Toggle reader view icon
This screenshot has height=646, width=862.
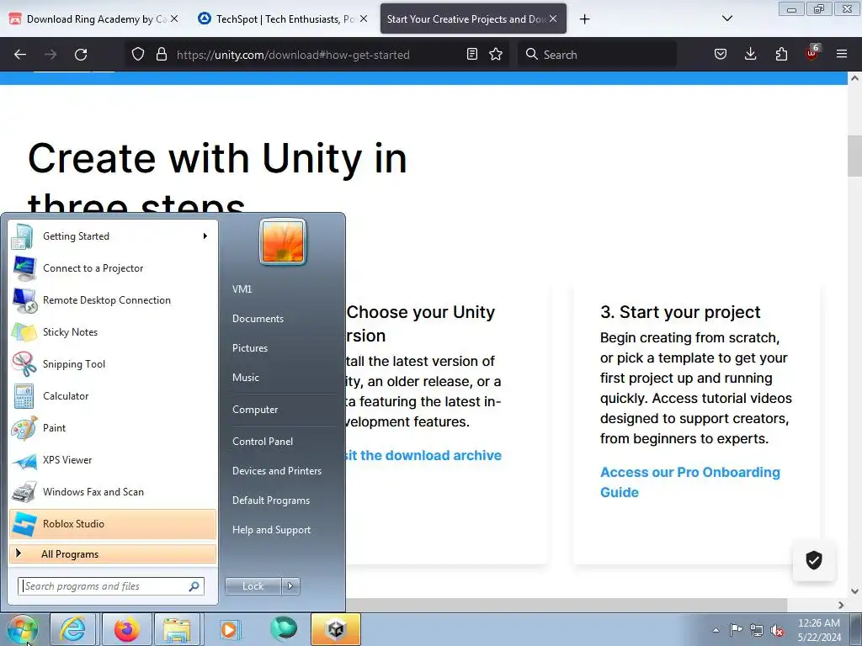tap(471, 54)
